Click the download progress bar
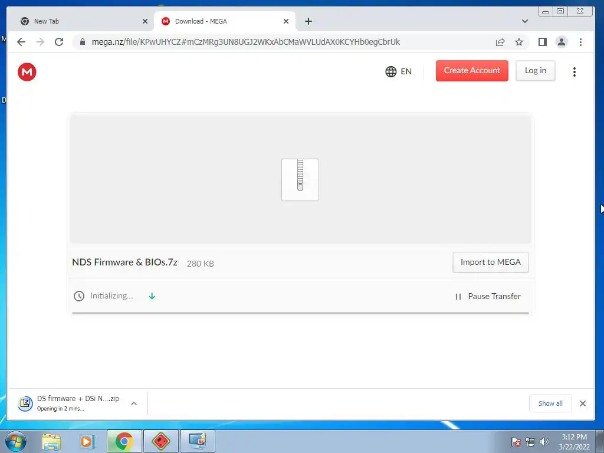 pyautogui.click(x=300, y=313)
